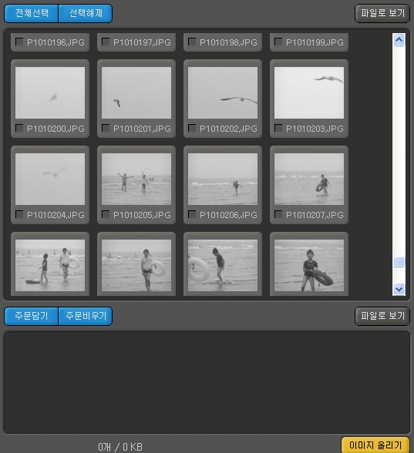Select bottom-row thumbnail of child bending beside white ring
The height and width of the screenshot is (453, 414).
[223, 265]
